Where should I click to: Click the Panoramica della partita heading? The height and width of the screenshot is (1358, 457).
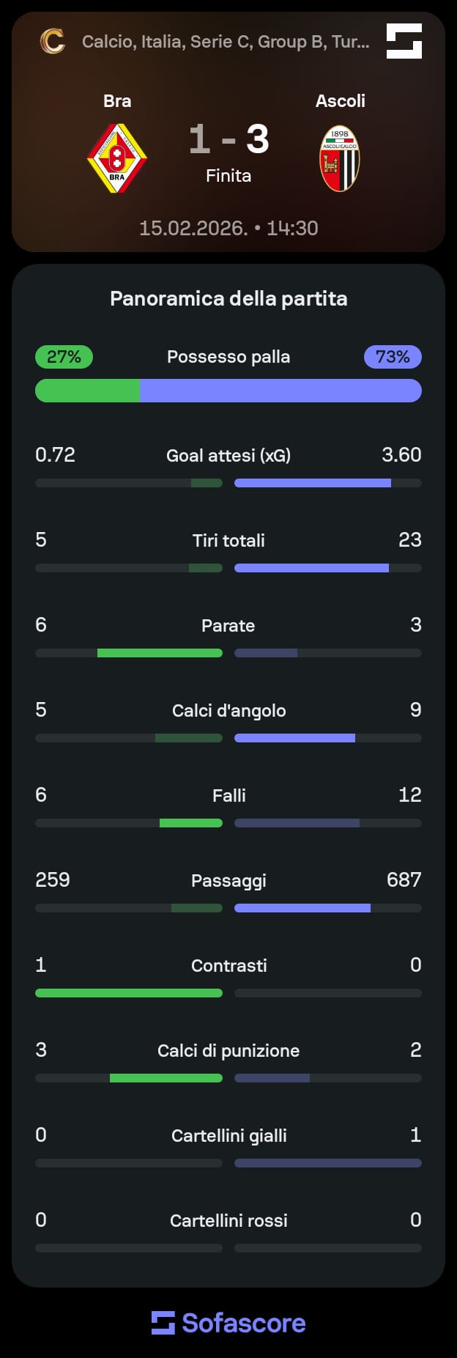[x=228, y=298]
